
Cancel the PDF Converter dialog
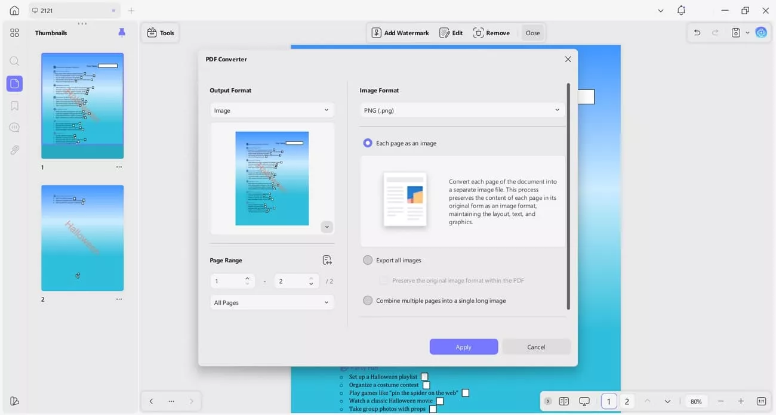click(x=535, y=346)
